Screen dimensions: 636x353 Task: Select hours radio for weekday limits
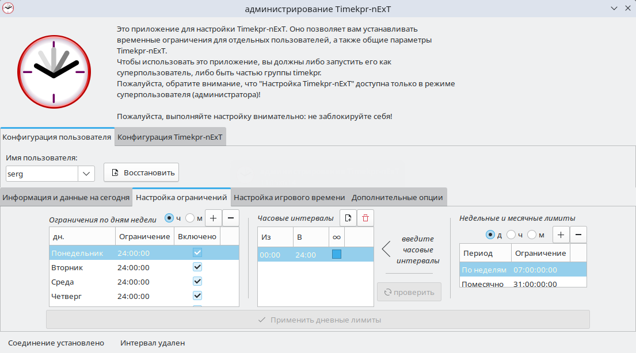point(169,218)
